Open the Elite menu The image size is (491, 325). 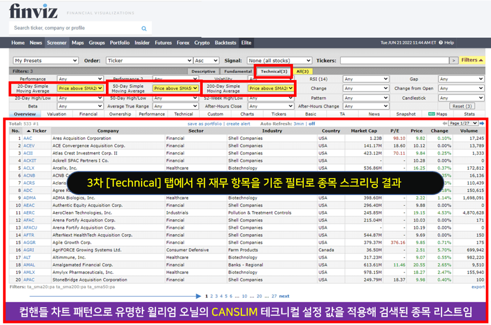coord(246,43)
